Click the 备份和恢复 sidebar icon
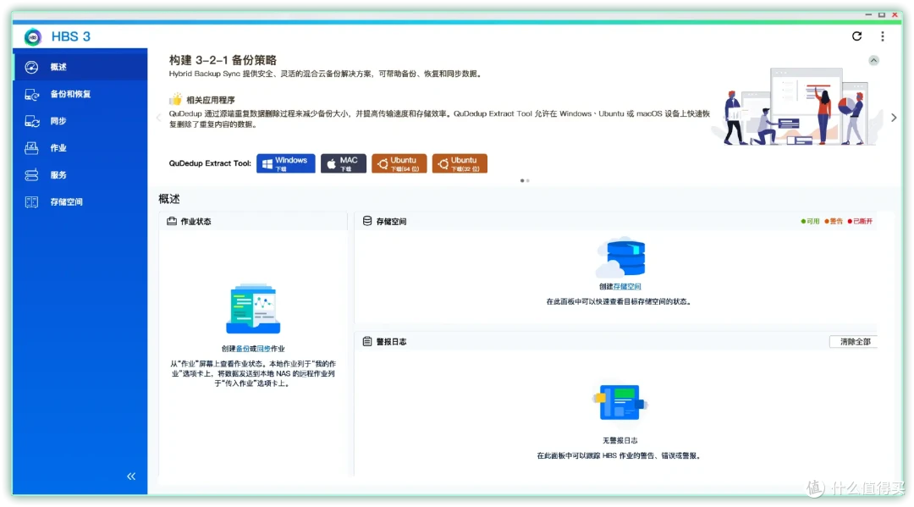Viewport: 914px width, 507px height. pyautogui.click(x=31, y=94)
